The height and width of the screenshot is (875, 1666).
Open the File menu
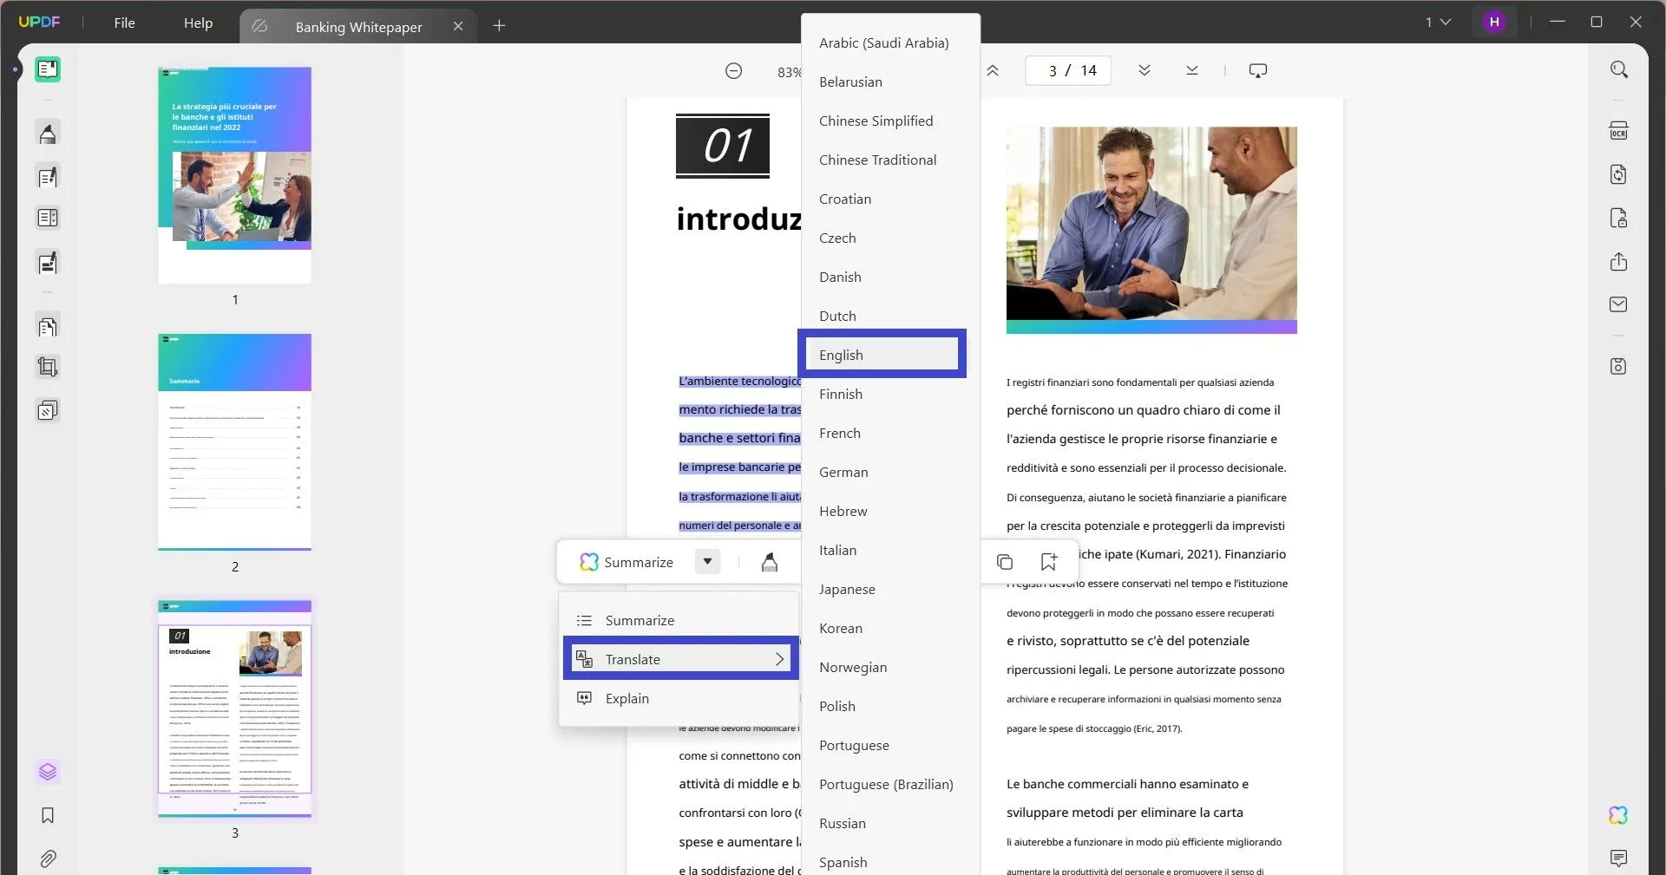124,23
